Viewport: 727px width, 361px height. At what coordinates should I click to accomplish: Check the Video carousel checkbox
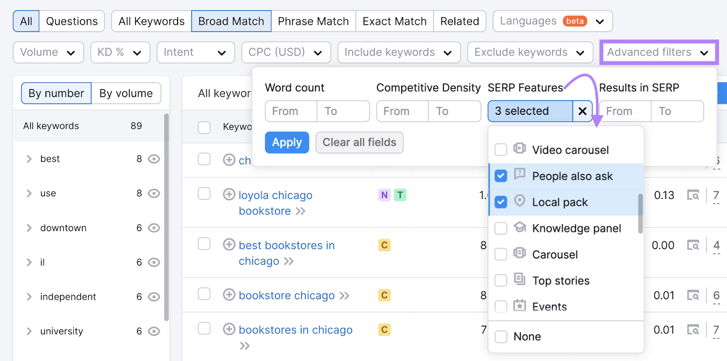click(x=501, y=150)
